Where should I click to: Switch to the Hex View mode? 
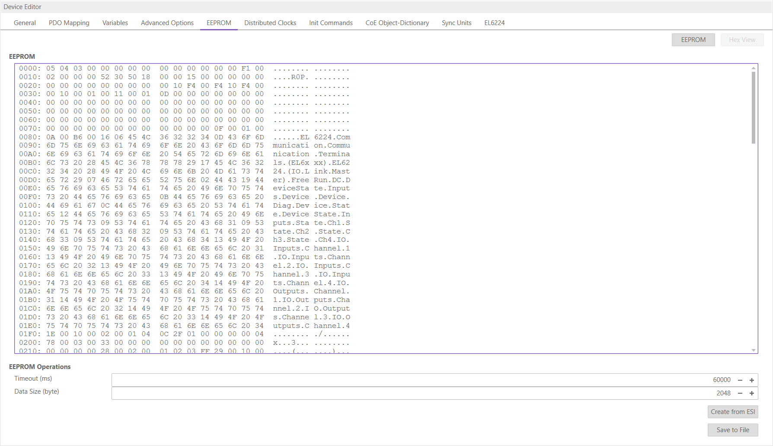[742, 39]
